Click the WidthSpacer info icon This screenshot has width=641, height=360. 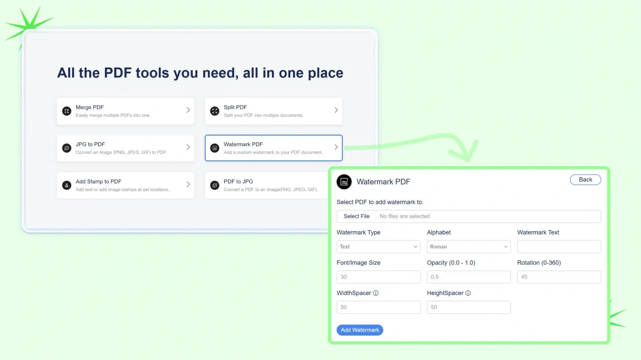coord(376,293)
